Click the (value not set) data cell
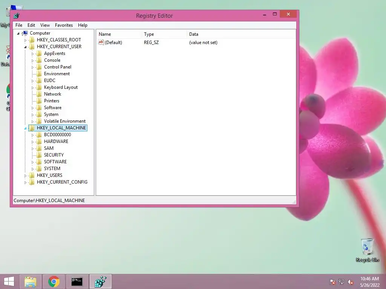 203,43
